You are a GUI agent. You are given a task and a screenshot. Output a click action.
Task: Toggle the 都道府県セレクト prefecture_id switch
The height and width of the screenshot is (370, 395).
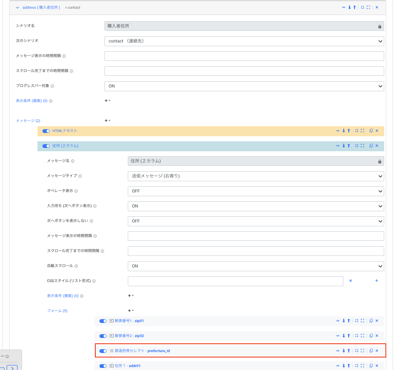coord(103,351)
